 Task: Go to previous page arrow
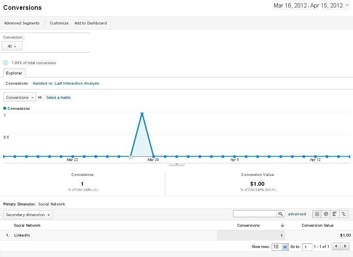pos(336,246)
